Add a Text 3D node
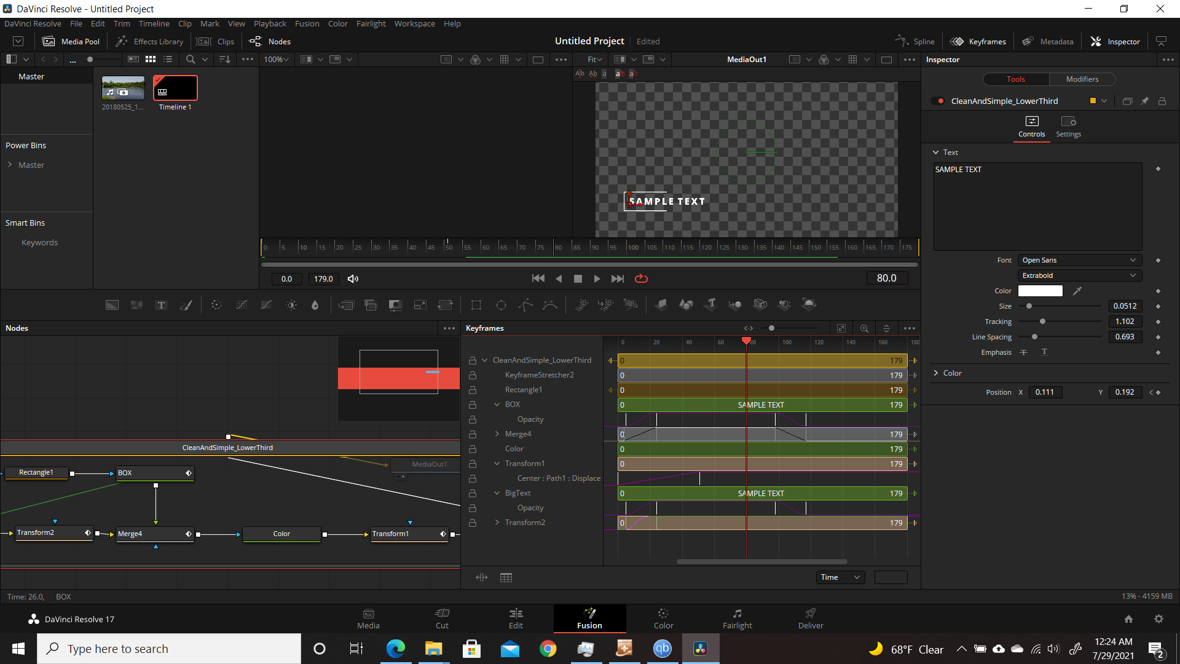The width and height of the screenshot is (1180, 664). (711, 304)
